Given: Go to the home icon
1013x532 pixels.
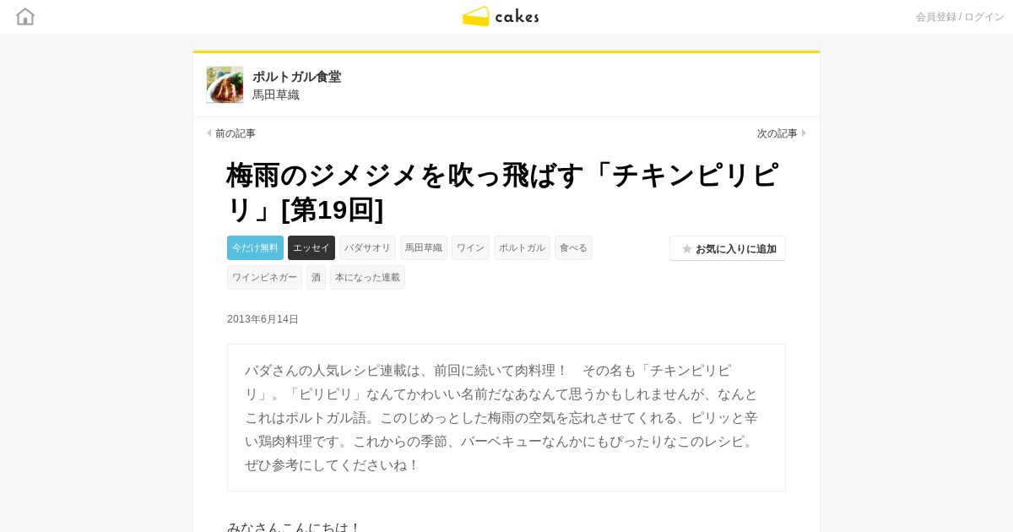Looking at the screenshot, I should click(25, 16).
